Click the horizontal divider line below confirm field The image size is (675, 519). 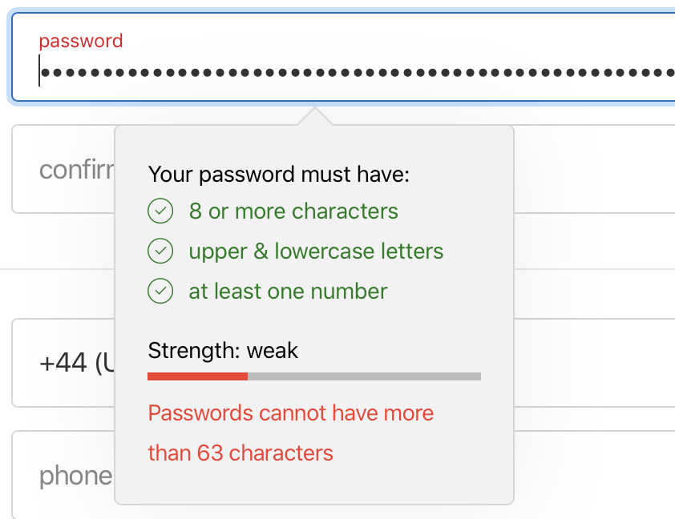coord(56,269)
